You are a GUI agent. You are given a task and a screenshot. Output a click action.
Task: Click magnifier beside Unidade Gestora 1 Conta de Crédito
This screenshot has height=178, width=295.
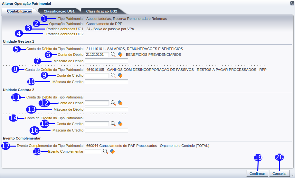[113, 75]
